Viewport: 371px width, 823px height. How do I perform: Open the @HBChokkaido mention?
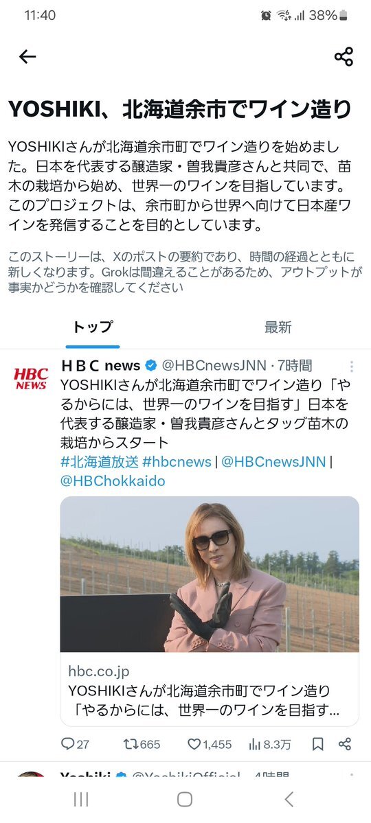tap(113, 480)
